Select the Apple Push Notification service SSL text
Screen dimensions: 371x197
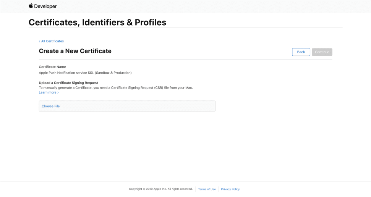click(x=85, y=73)
